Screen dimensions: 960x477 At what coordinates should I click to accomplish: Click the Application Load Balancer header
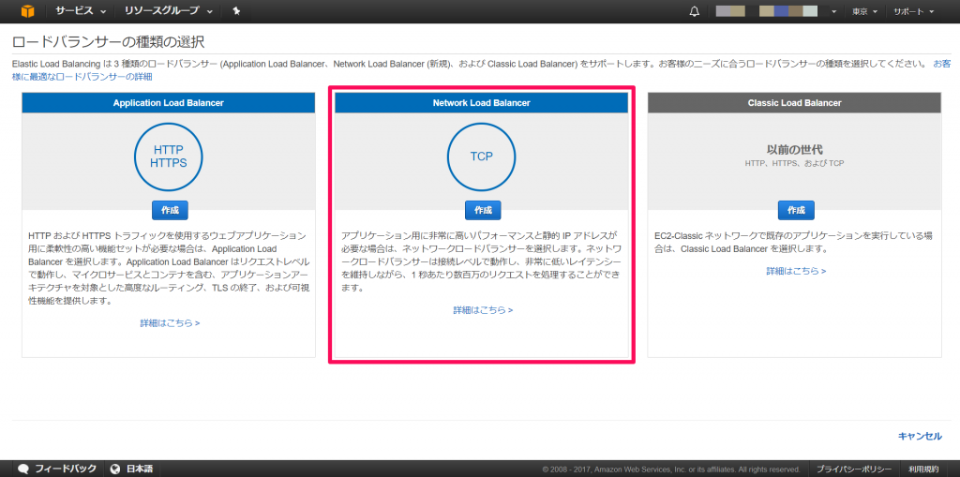169,103
